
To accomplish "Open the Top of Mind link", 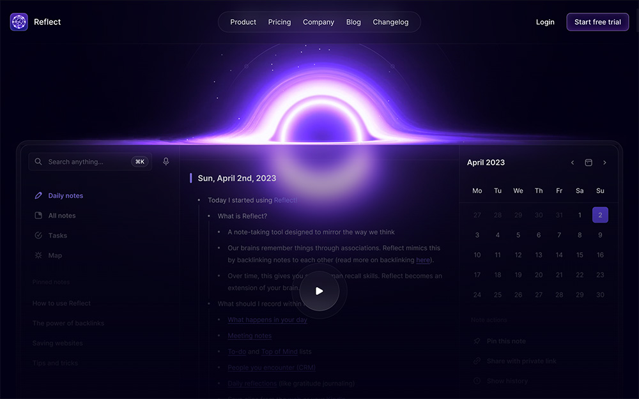I will click(279, 351).
